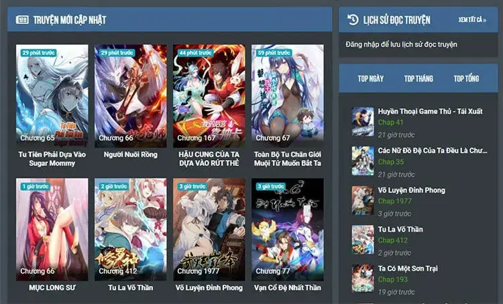Open the Vạn Cổ Đệ Nhất Thần cover
This screenshot has height=304, width=503.
(x=288, y=230)
